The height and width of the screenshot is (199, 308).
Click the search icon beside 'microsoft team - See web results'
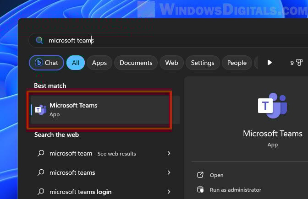pyautogui.click(x=41, y=153)
